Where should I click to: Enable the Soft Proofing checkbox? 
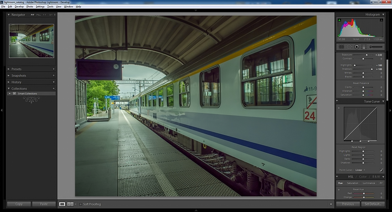pyautogui.click(x=81, y=204)
